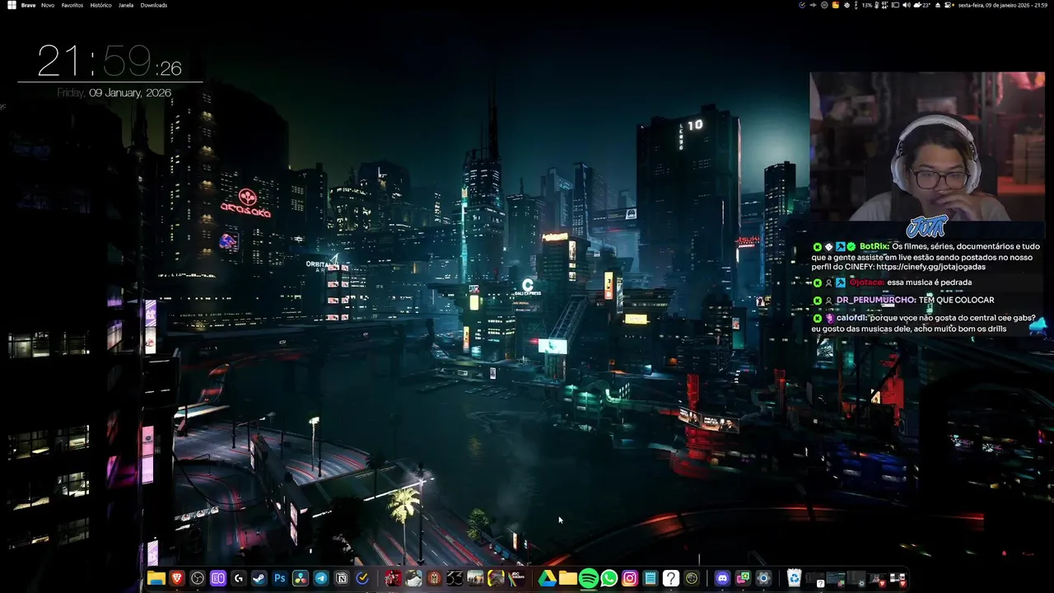Click the webcam feed overlay

tap(927, 147)
